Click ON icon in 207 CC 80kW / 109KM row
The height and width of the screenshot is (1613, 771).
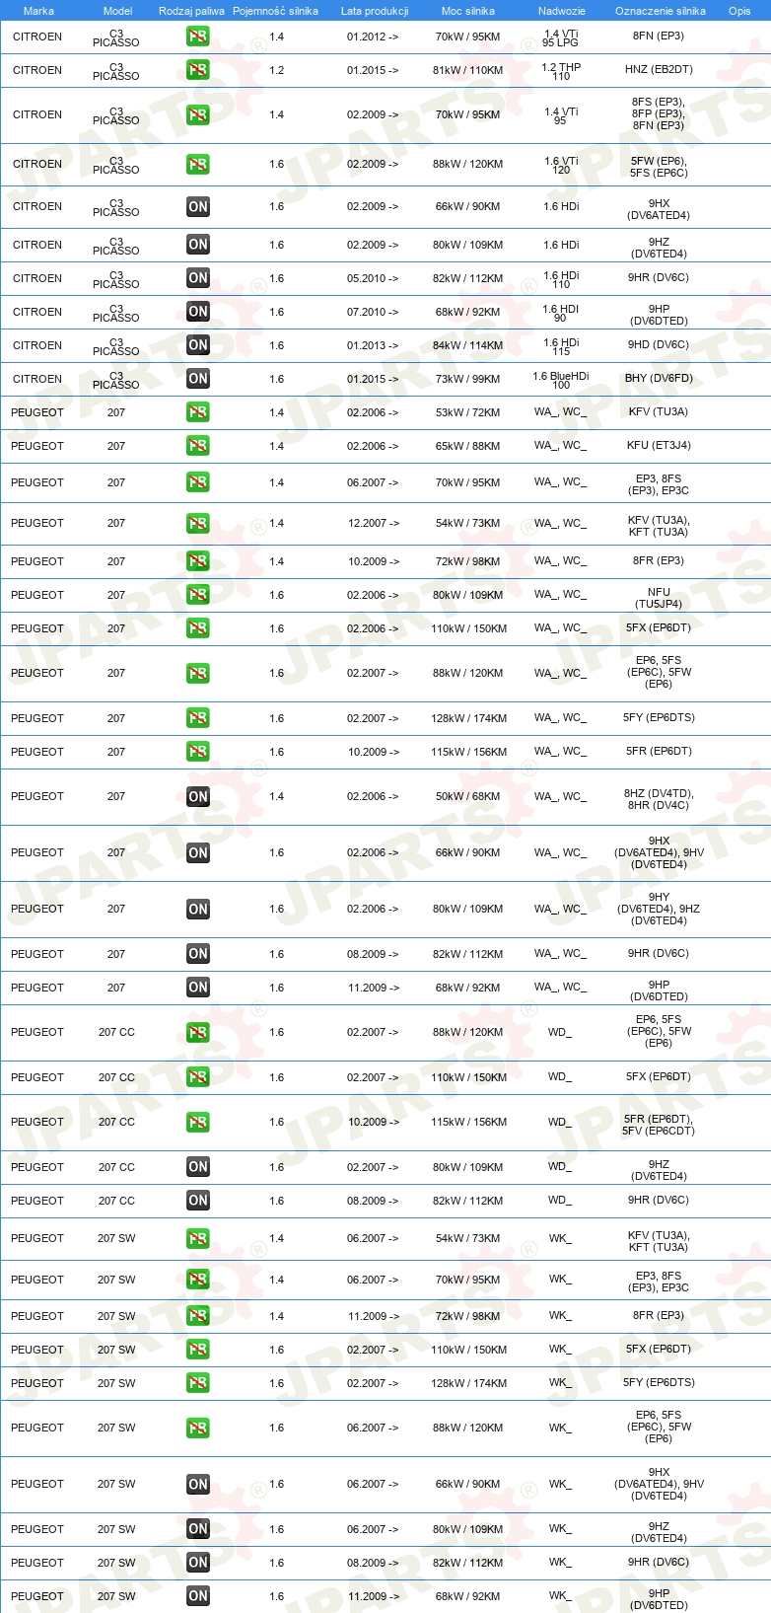pos(198,1167)
